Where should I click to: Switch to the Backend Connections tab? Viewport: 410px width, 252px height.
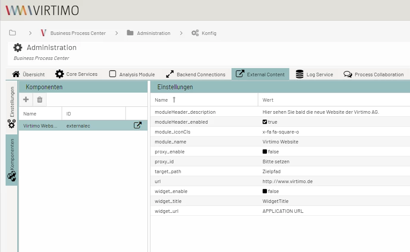pos(196,74)
